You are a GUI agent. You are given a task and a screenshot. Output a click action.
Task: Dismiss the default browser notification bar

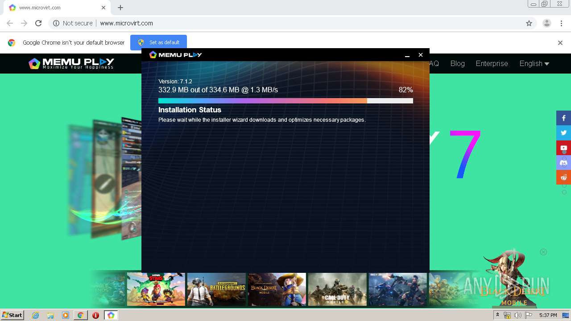560,43
